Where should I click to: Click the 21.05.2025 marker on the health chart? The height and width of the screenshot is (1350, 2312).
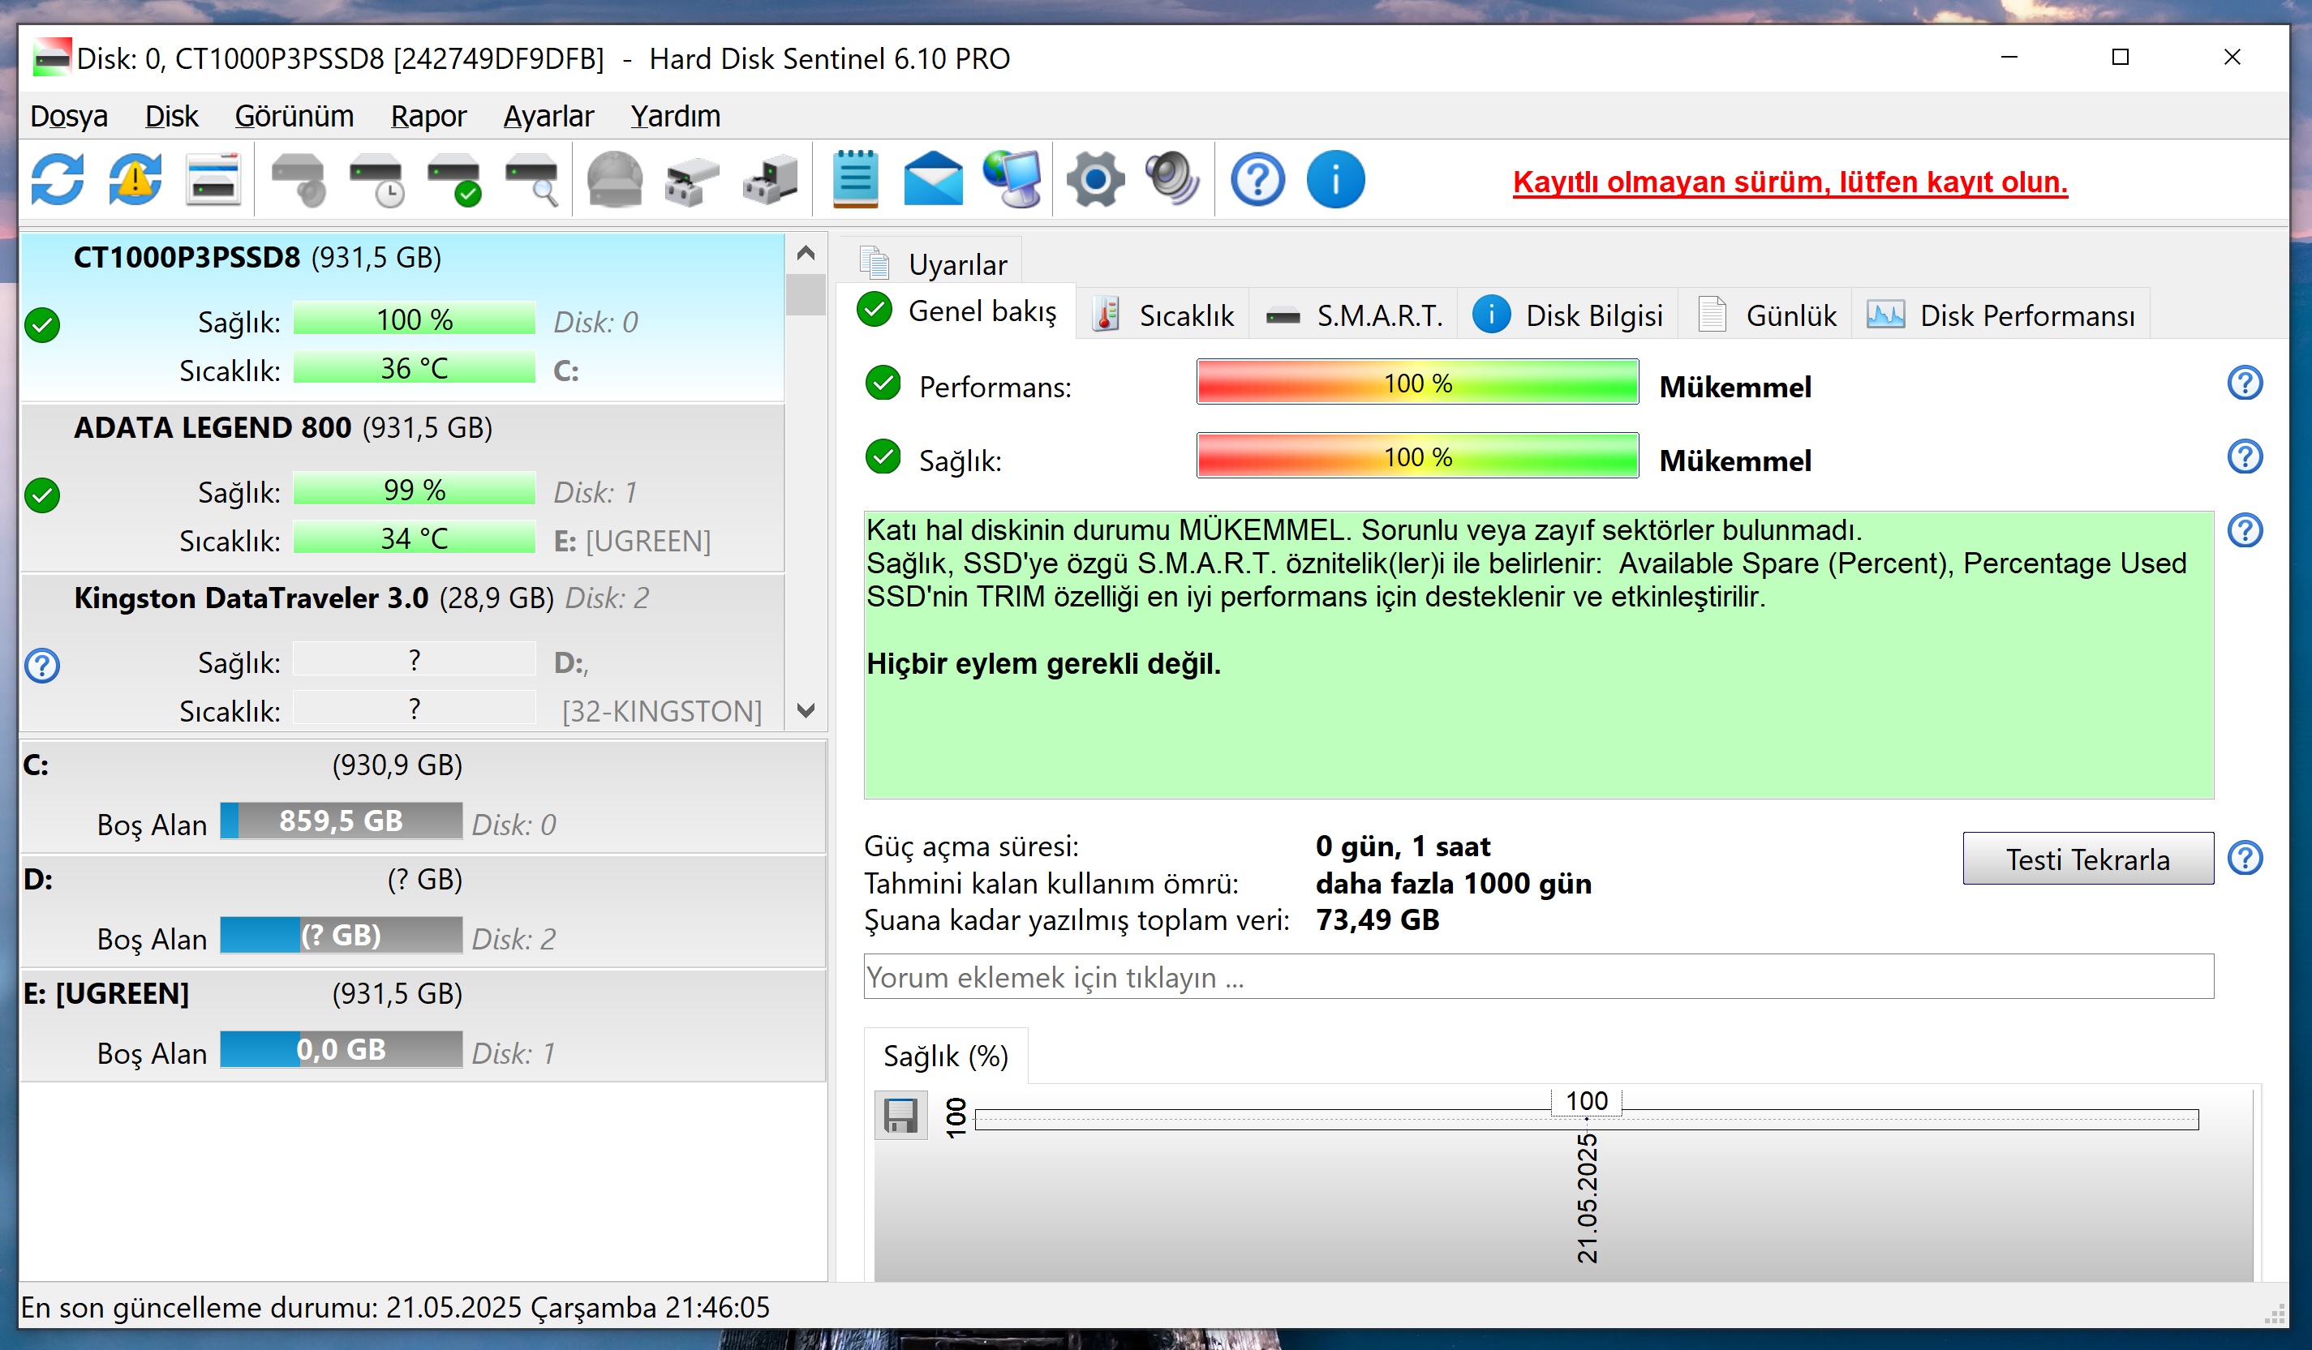coord(1588,1197)
